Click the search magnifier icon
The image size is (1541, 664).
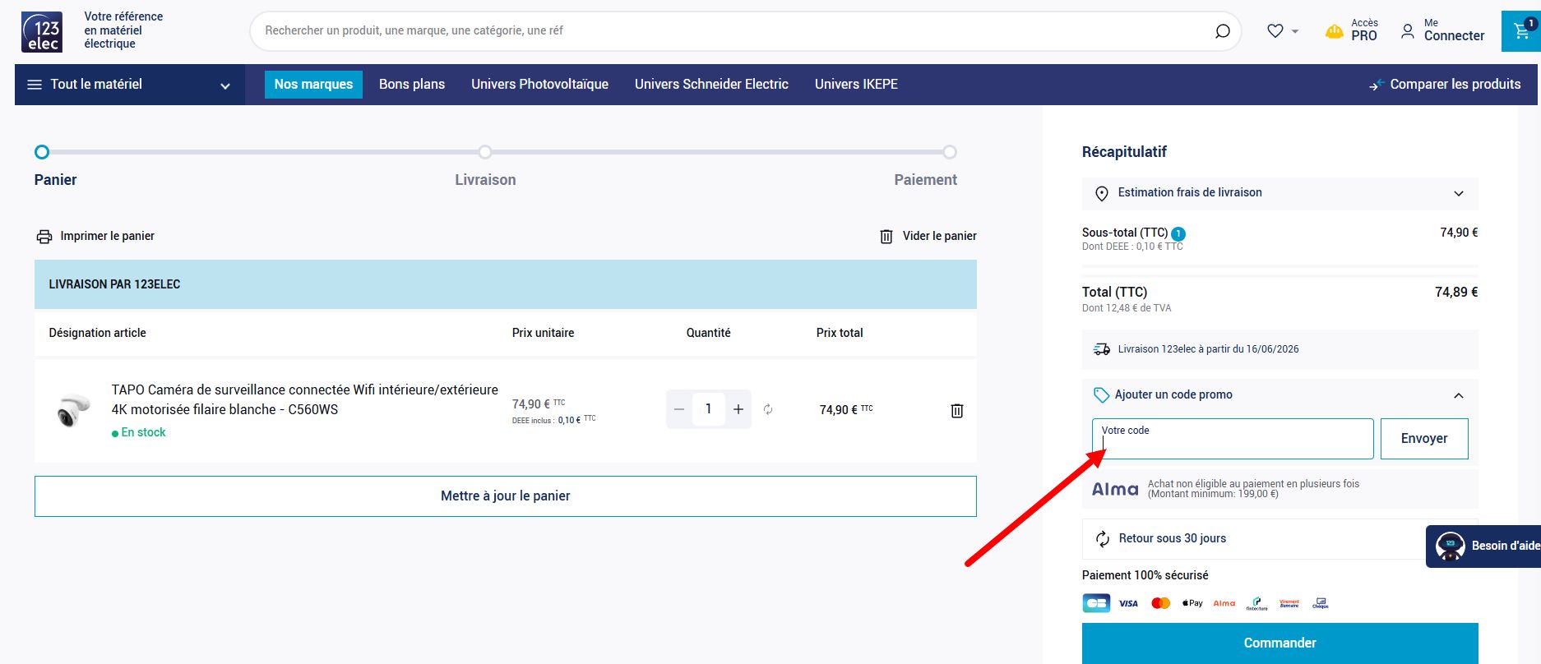[x=1223, y=31]
